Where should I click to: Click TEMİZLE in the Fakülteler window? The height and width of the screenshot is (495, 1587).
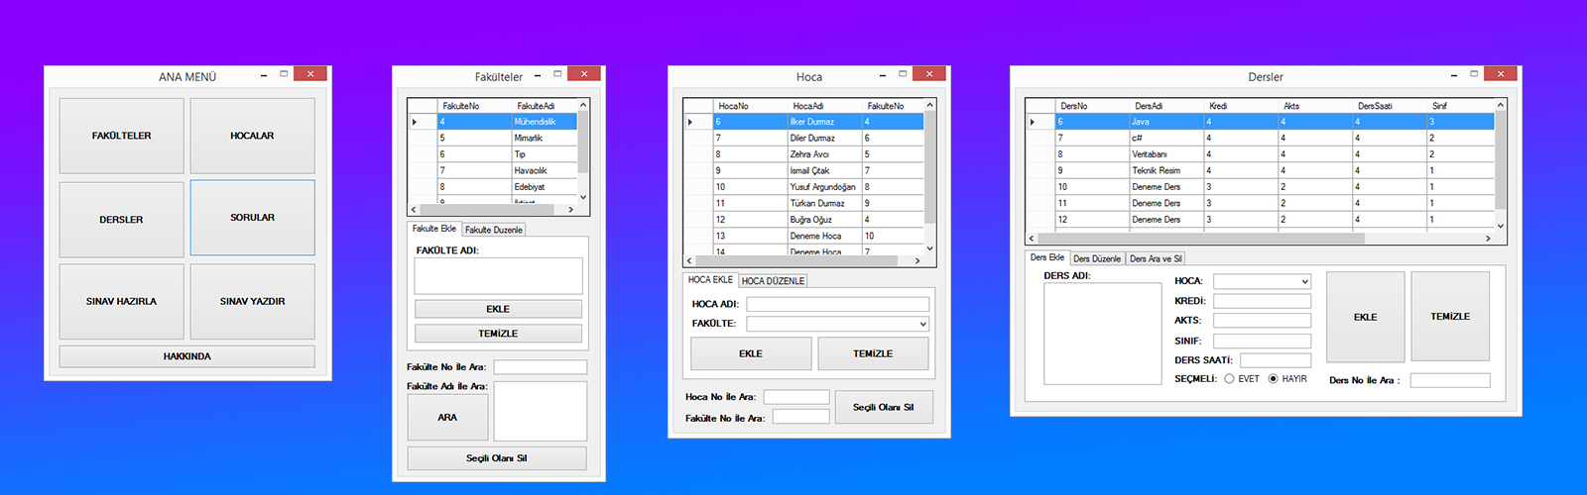pyautogui.click(x=498, y=334)
